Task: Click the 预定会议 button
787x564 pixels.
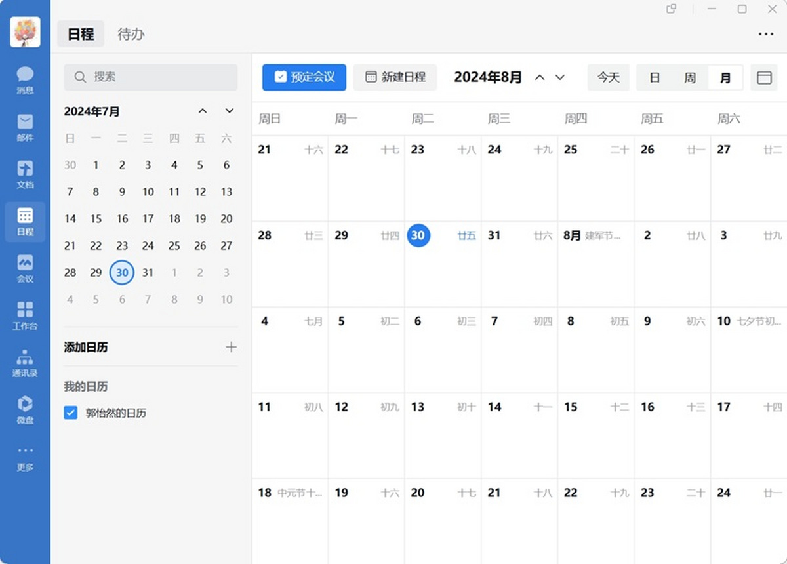Action: click(304, 77)
